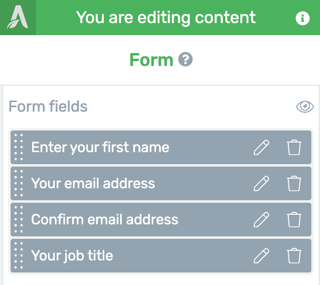Delete the 'Confirm email address' field

tap(294, 220)
